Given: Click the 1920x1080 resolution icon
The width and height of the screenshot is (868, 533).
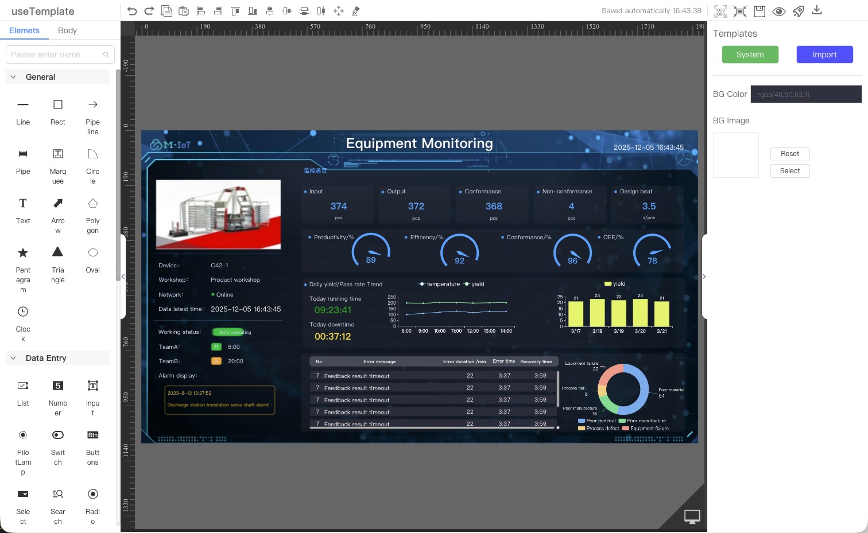Looking at the screenshot, I should [720, 11].
